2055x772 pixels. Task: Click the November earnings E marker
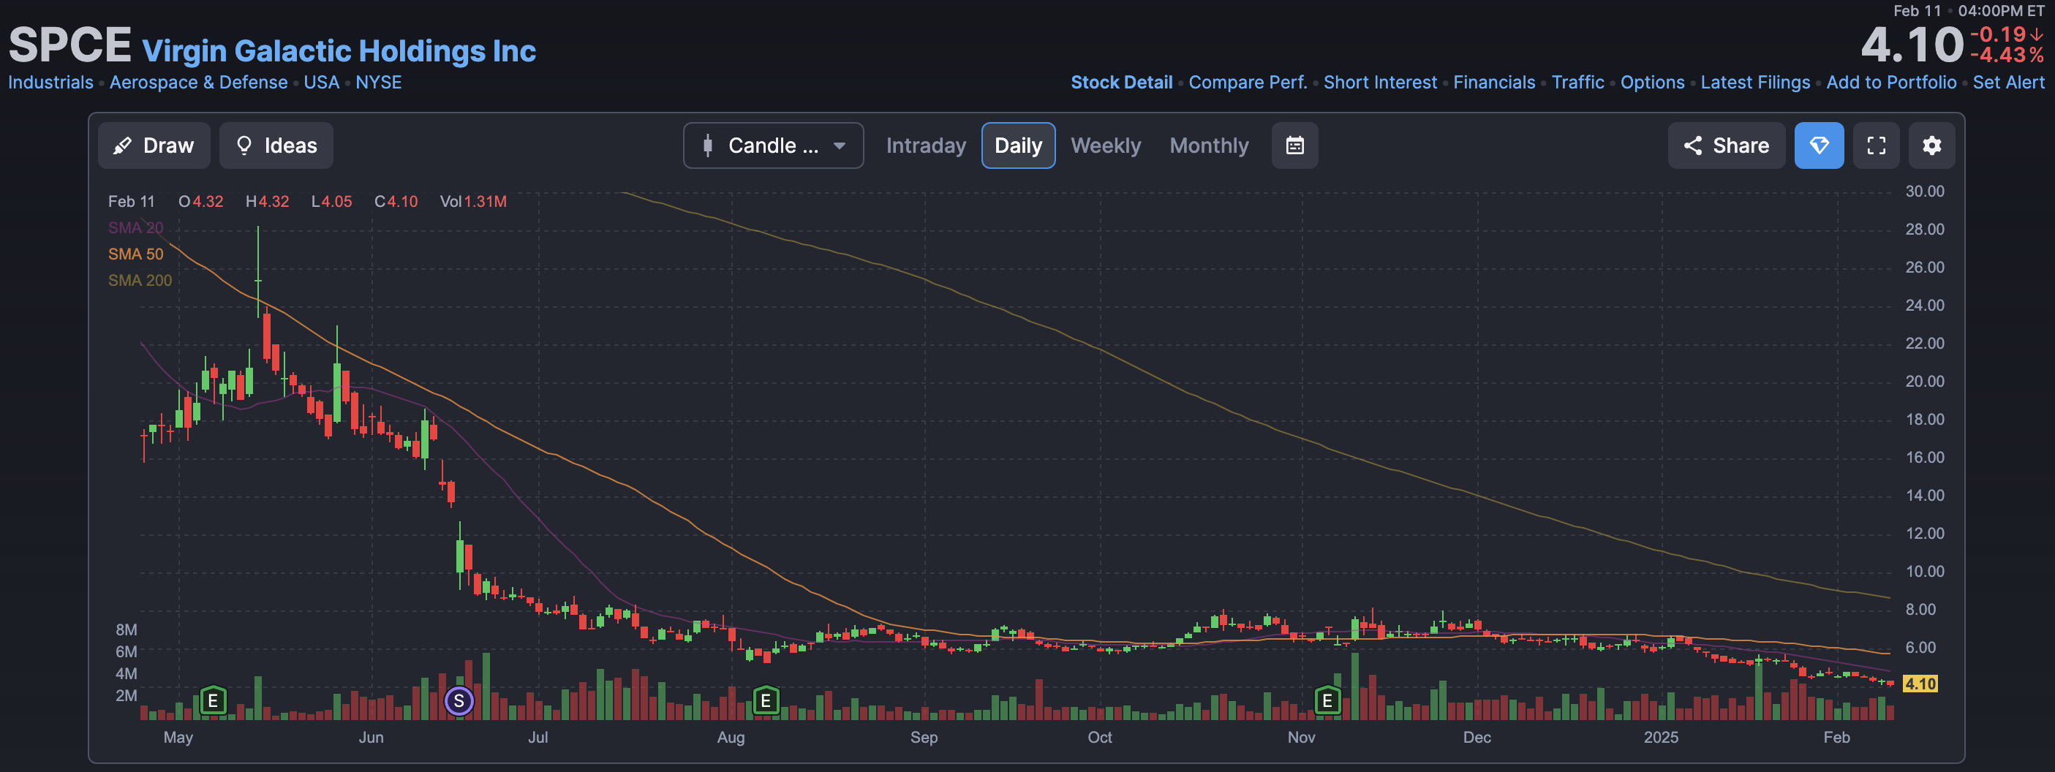(x=1327, y=701)
